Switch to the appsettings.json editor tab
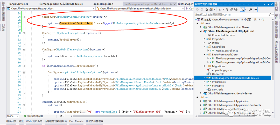Viewport: 280px width, 125px height. [x=103, y=4]
